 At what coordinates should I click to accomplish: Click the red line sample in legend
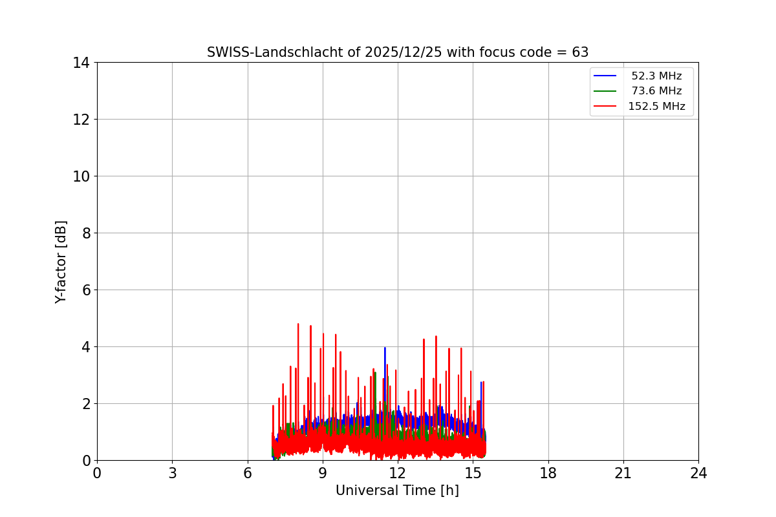(x=607, y=107)
